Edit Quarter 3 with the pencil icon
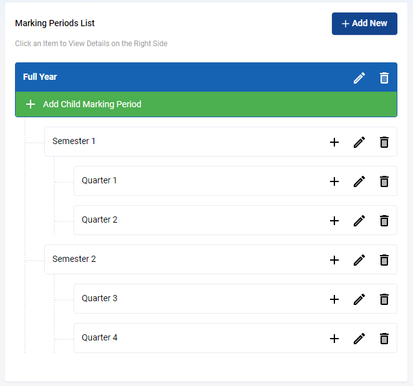 (x=359, y=299)
